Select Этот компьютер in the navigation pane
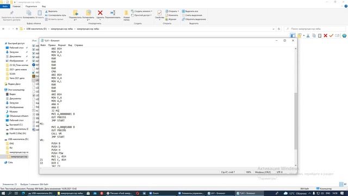Viewport: 348px width, 196px height. click(x=16, y=90)
